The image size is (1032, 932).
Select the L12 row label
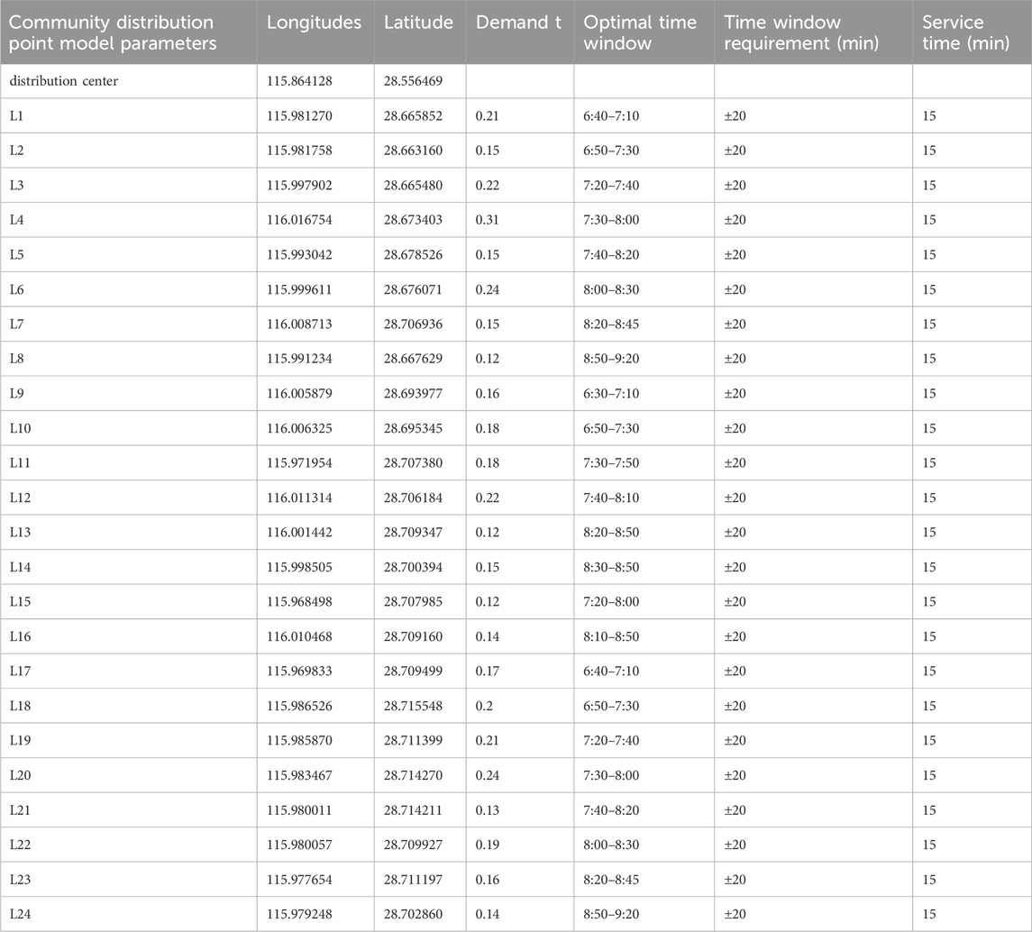click(x=21, y=498)
